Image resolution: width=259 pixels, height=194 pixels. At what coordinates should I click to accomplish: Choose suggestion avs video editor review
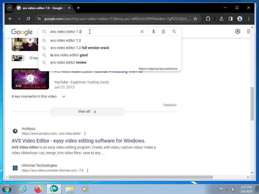pyautogui.click(x=110, y=62)
